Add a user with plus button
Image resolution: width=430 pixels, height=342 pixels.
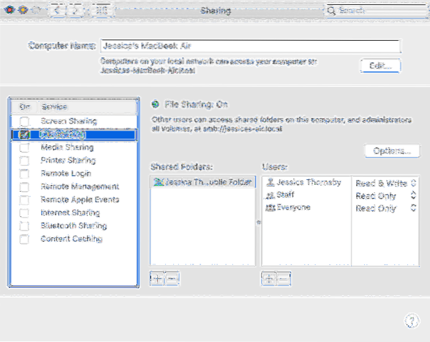pyautogui.click(x=269, y=279)
